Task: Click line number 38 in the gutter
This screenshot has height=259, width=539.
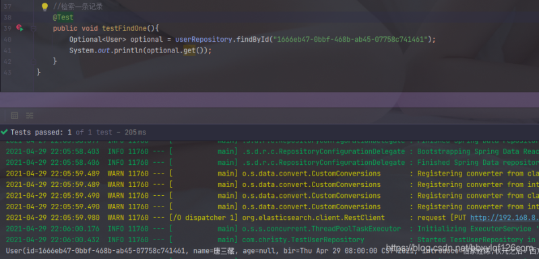Action: (x=7, y=17)
